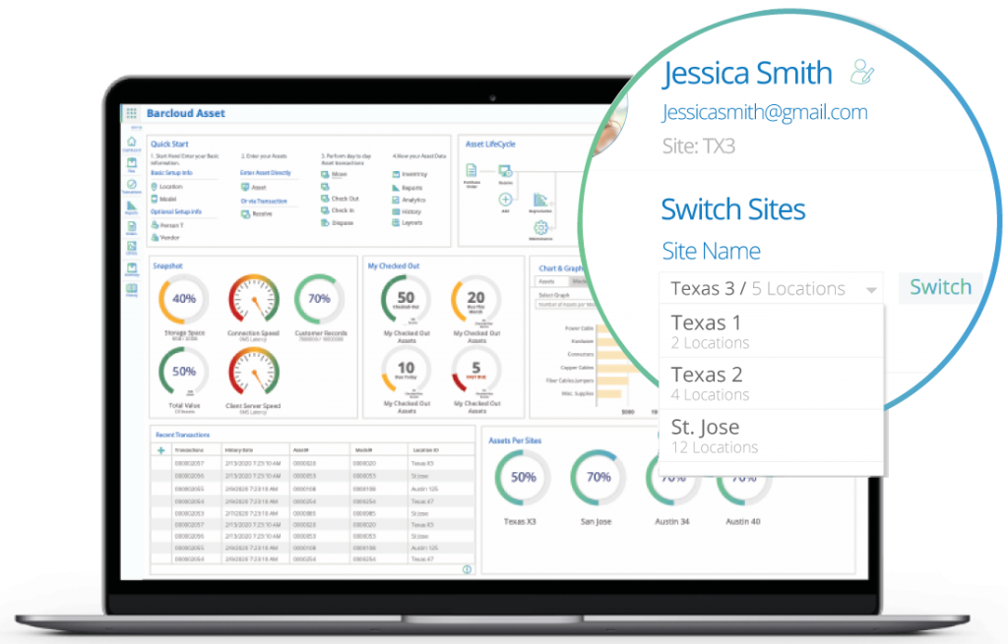The height and width of the screenshot is (644, 1008).
Task: Click Check Out icon in Quick Start
Action: pyautogui.click(x=325, y=199)
